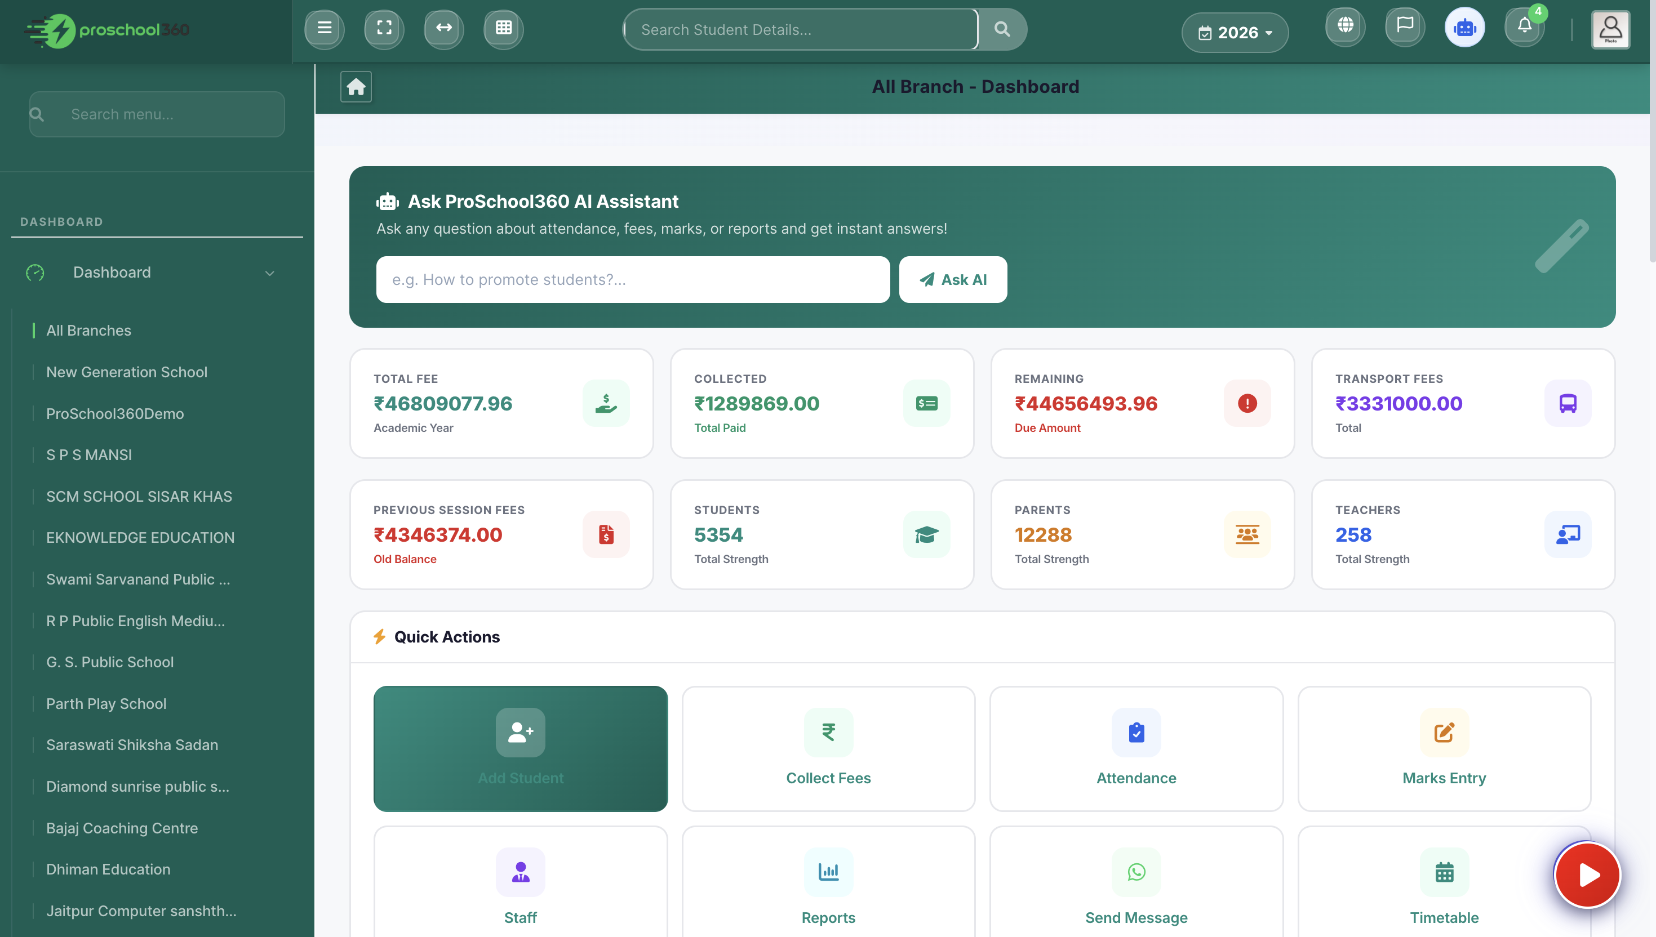Open SCM SCHOOL SISAR KHAS branch
This screenshot has width=1656, height=937.
pos(139,496)
